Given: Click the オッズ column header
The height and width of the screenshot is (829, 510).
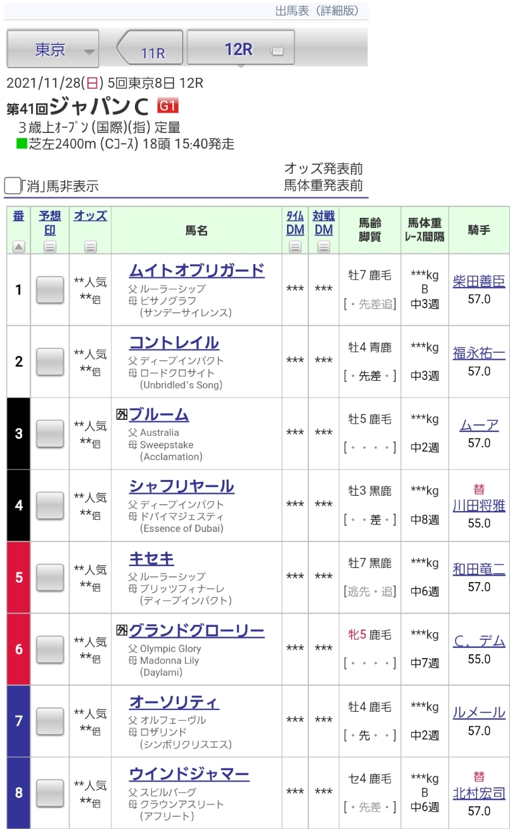Looking at the screenshot, I should click(x=91, y=216).
